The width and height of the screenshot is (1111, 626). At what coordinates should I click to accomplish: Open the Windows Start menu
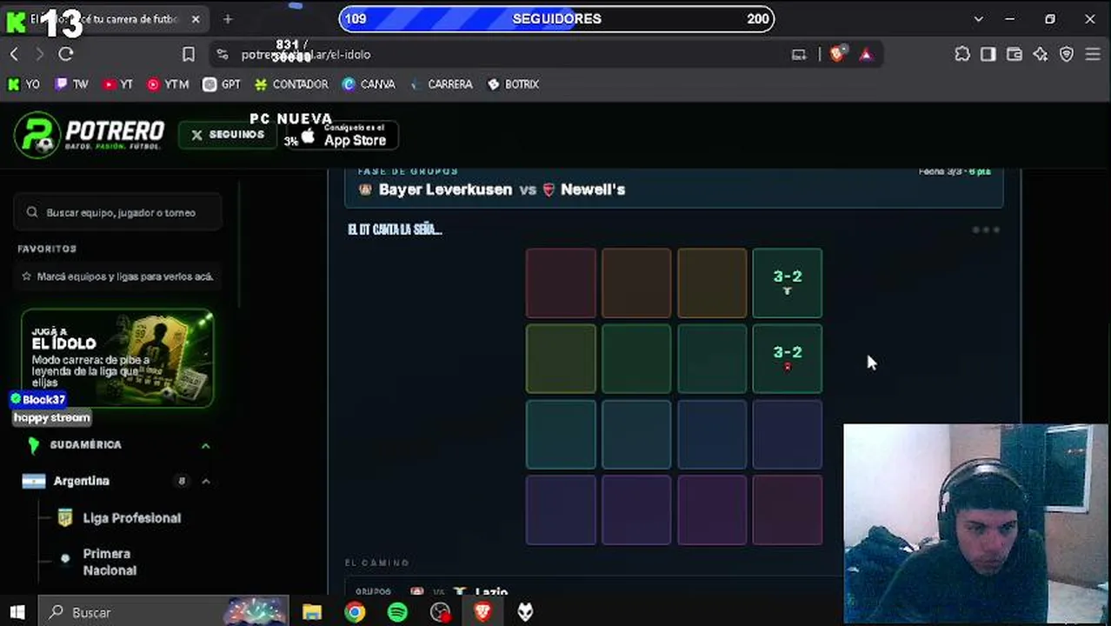[x=17, y=612]
